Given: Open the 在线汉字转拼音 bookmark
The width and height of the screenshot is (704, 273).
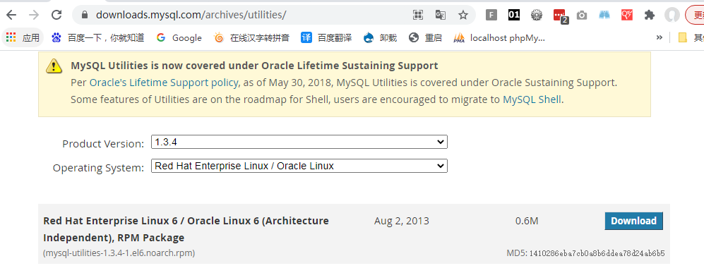Looking at the screenshot, I should coord(252,37).
